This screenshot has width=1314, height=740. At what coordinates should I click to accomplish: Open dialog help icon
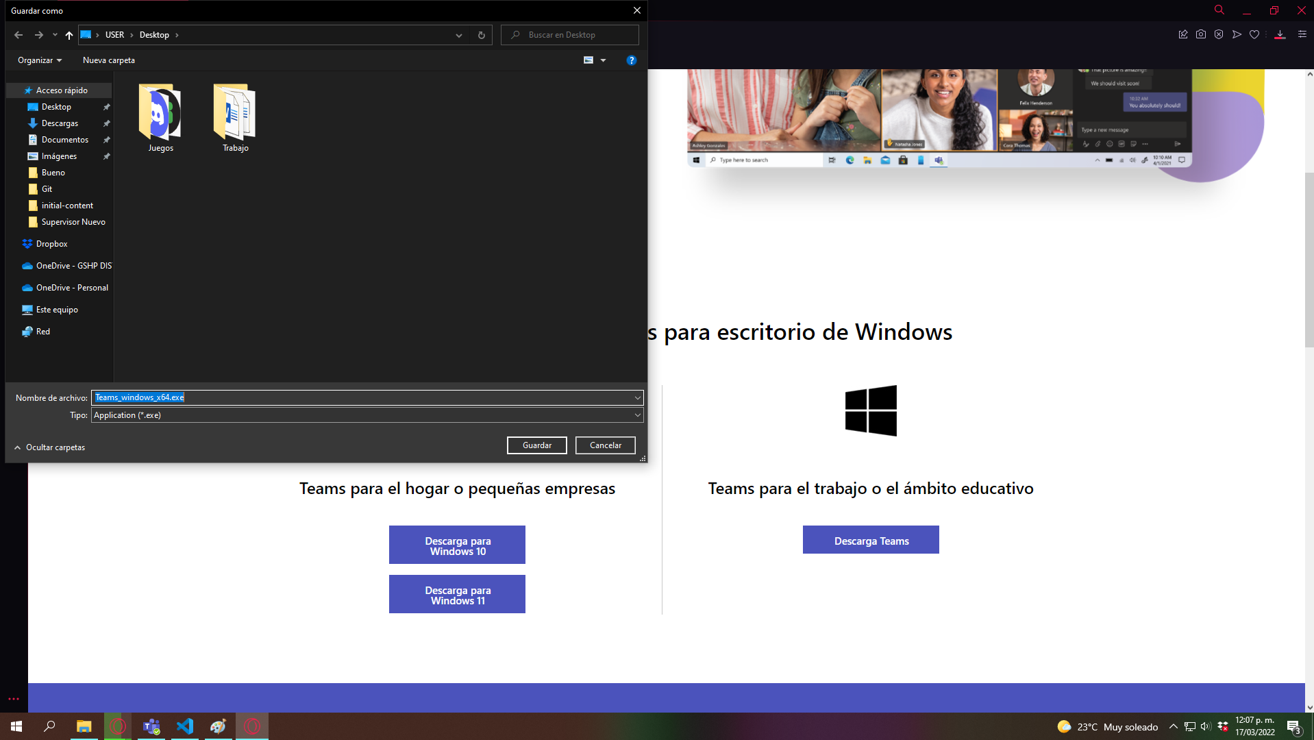point(632,60)
